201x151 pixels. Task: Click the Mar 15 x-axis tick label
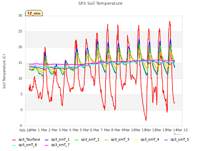pyautogui.click(x=182, y=130)
